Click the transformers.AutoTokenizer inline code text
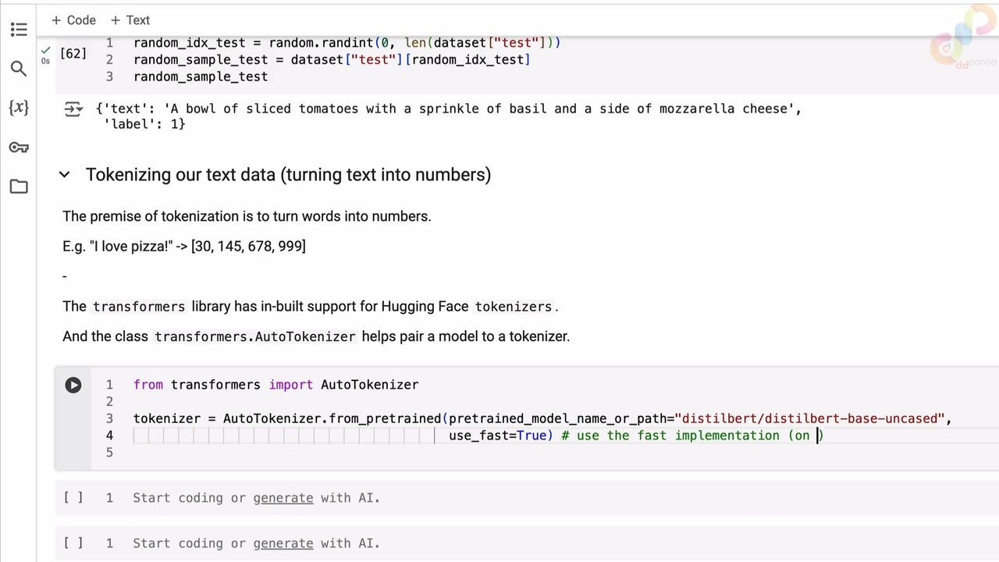 255,336
